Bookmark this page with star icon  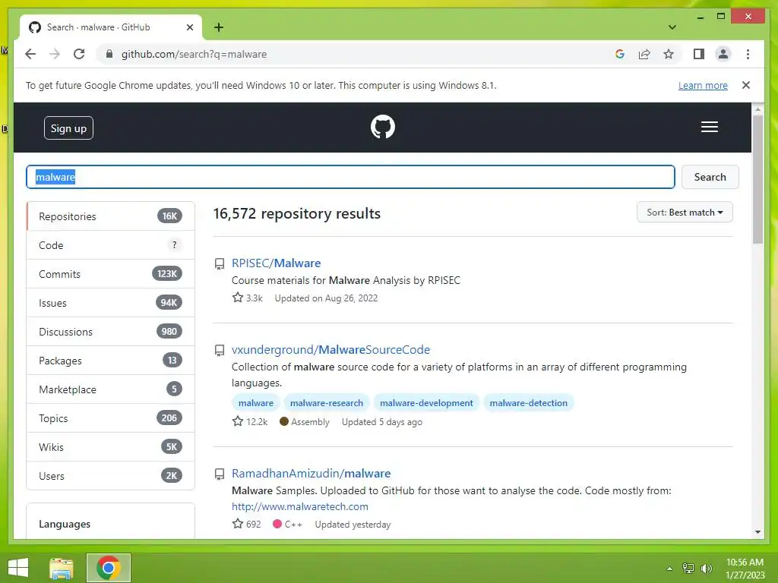point(669,54)
